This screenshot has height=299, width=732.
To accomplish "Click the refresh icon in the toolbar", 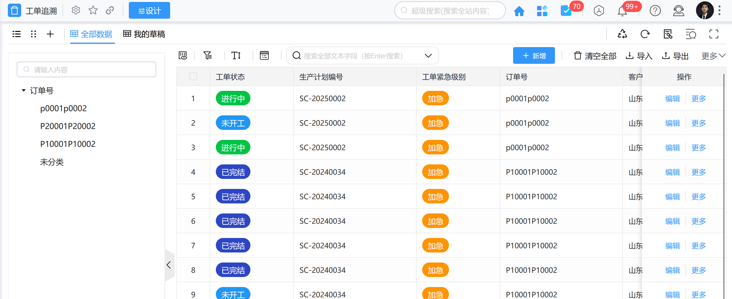I will pyautogui.click(x=645, y=34).
